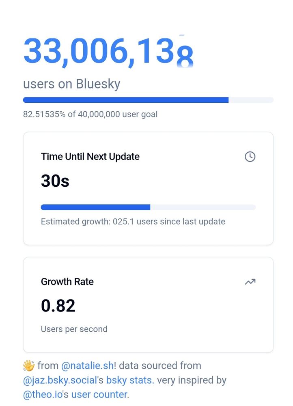
Task: Click the next update countdown progress bar
Action: coord(148,207)
